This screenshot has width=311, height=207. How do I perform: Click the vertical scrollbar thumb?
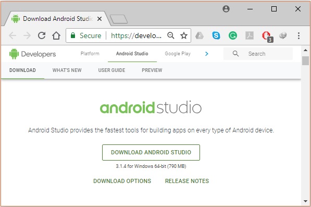tap(305, 60)
